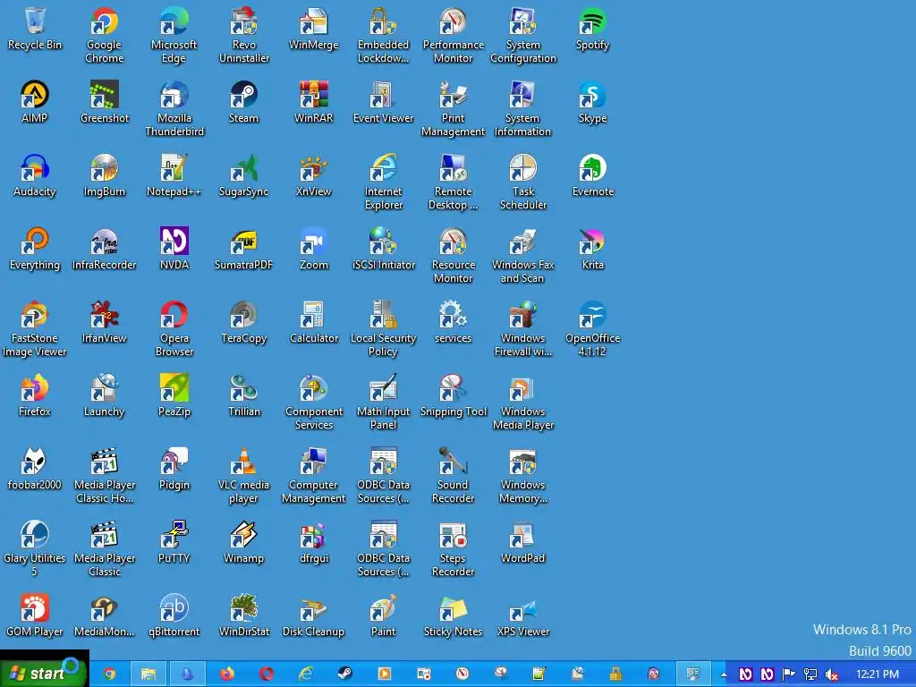Select the Skype desktop icon
This screenshot has width=916, height=687.
pos(592,102)
